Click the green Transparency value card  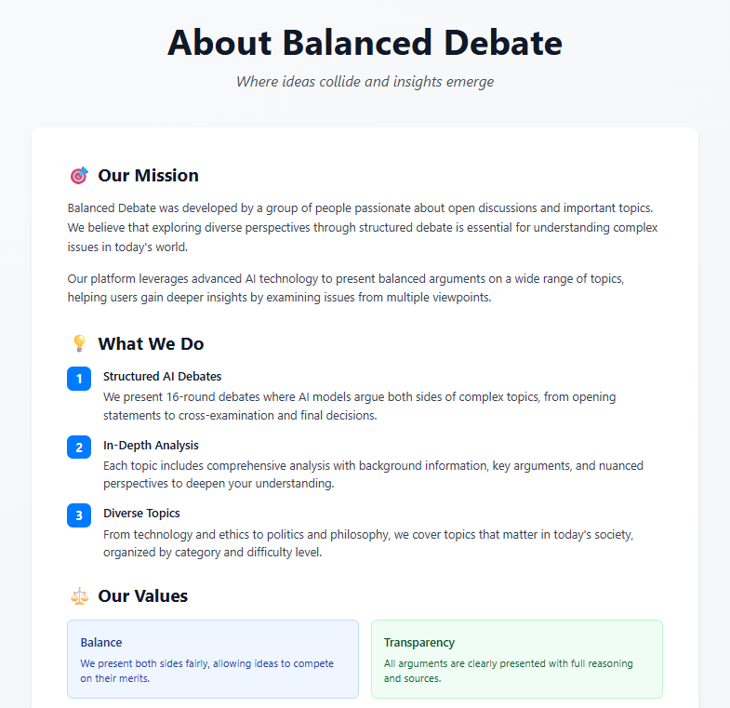(516, 659)
